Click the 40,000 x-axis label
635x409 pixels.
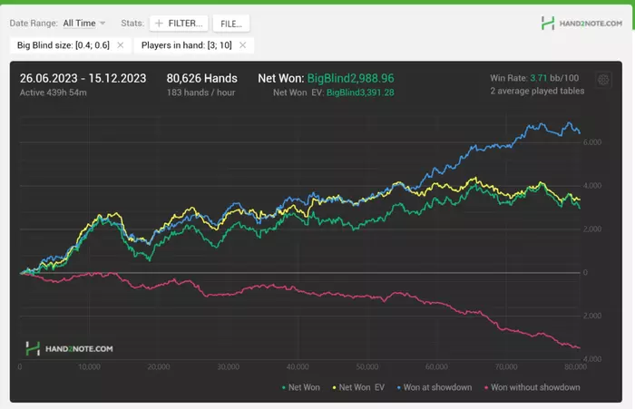[298, 367]
